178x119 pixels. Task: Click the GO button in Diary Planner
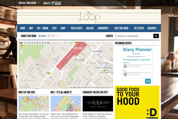pos(148,81)
